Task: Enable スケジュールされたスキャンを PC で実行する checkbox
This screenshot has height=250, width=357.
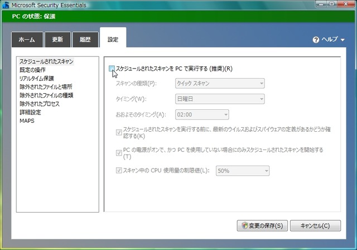Action: (x=112, y=68)
